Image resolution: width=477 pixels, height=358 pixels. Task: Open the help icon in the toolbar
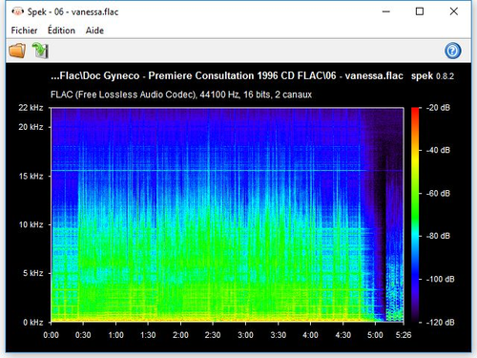[x=453, y=51]
